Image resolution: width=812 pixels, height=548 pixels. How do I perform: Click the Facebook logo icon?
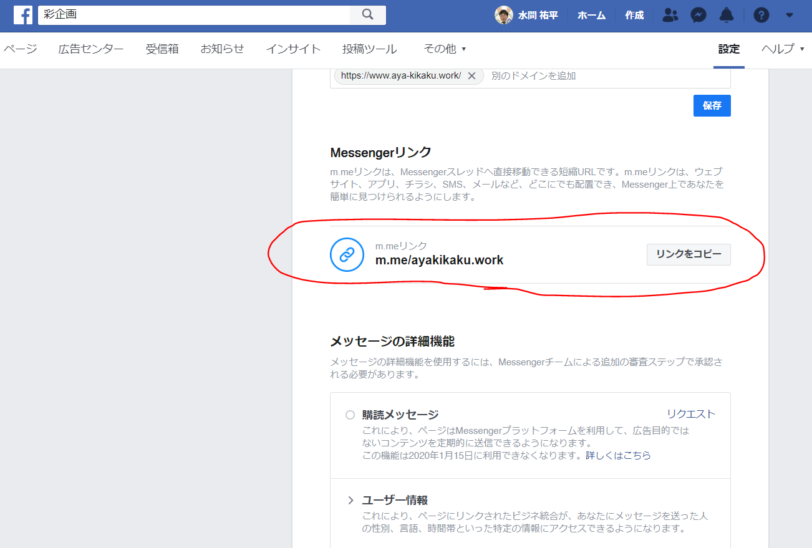click(23, 15)
